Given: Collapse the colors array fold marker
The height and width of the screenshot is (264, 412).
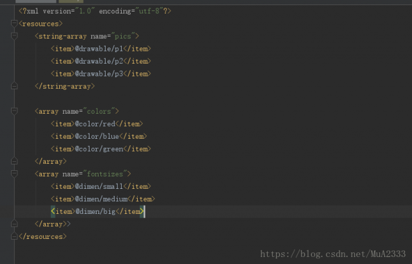Looking at the screenshot, I should 14,111.
